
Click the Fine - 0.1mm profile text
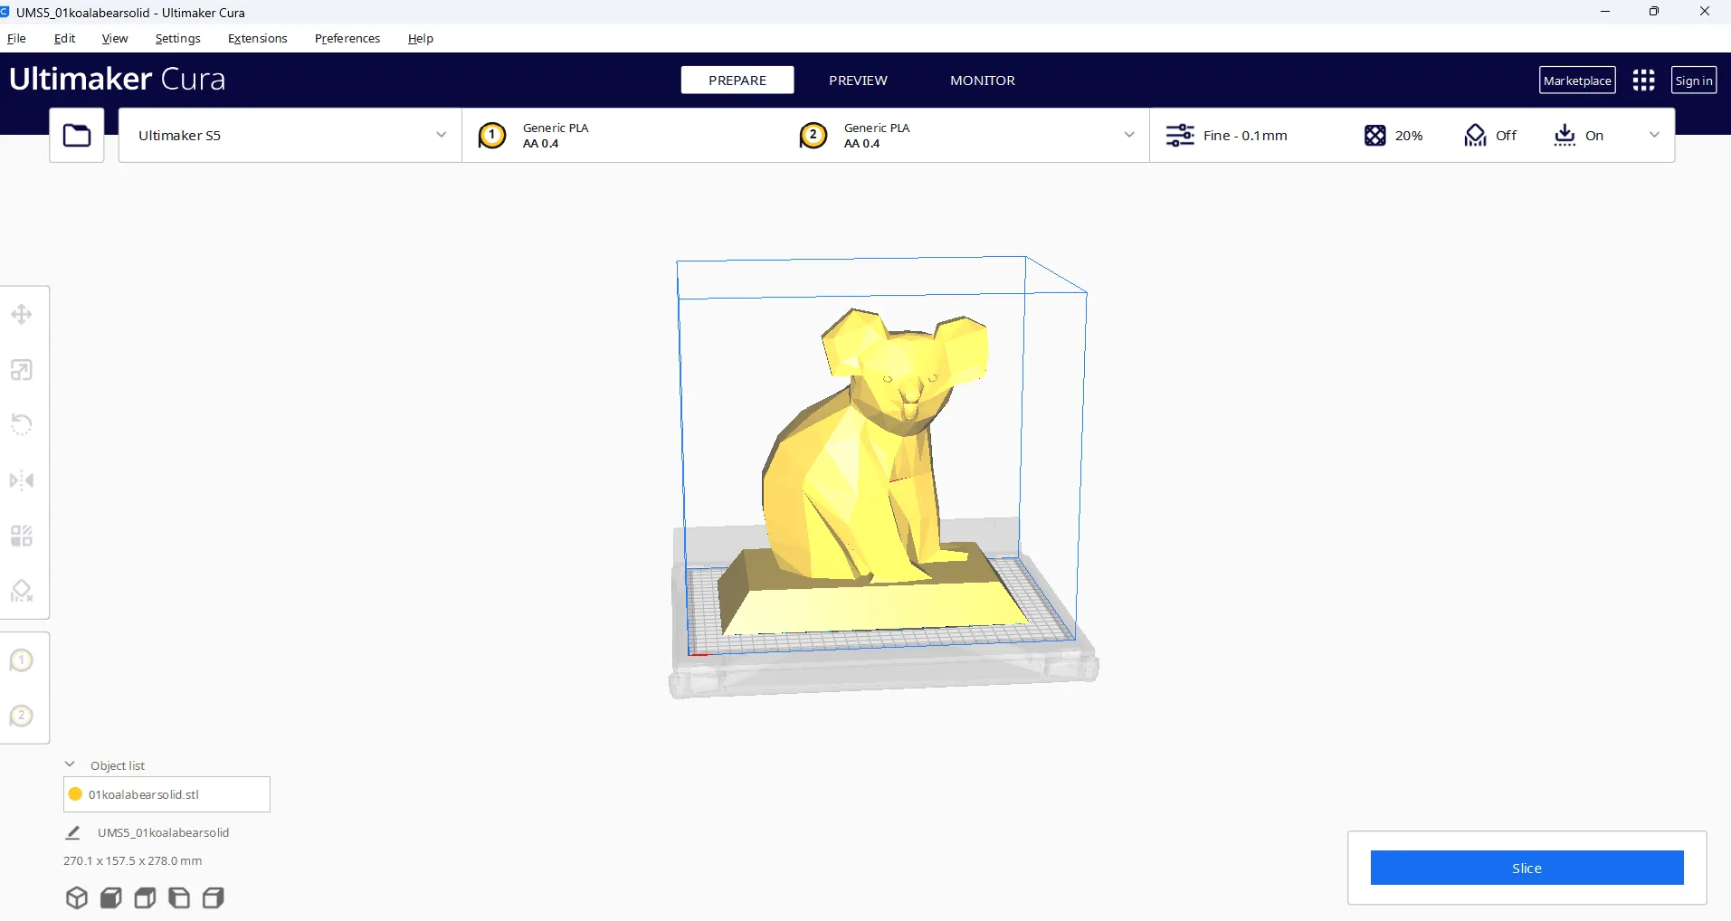click(1245, 136)
